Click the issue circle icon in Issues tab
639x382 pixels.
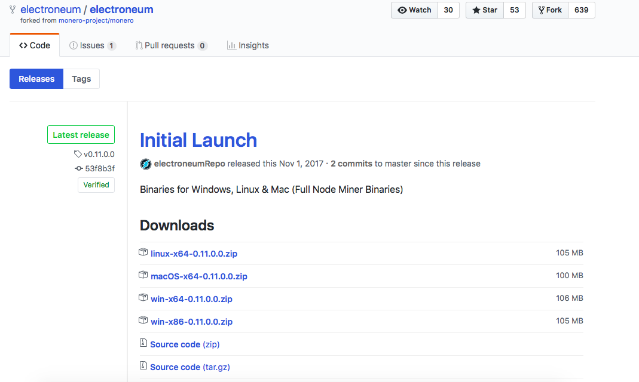click(74, 45)
